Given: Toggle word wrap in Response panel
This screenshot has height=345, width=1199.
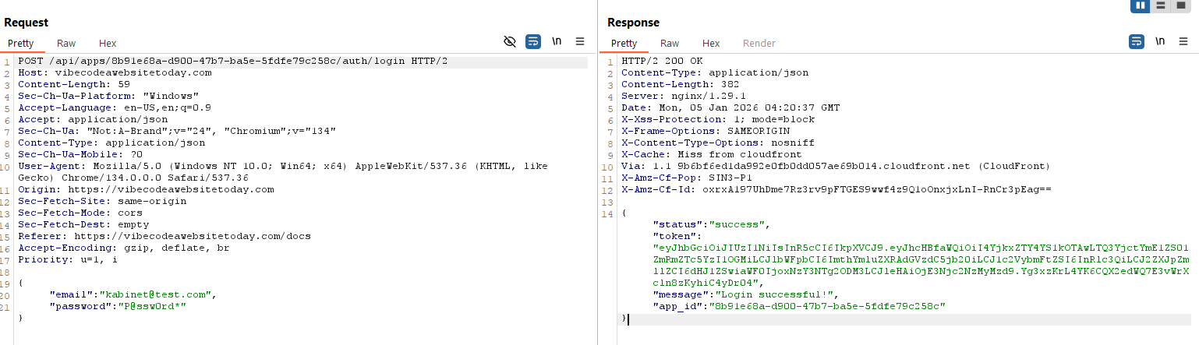Looking at the screenshot, I should click(1137, 42).
